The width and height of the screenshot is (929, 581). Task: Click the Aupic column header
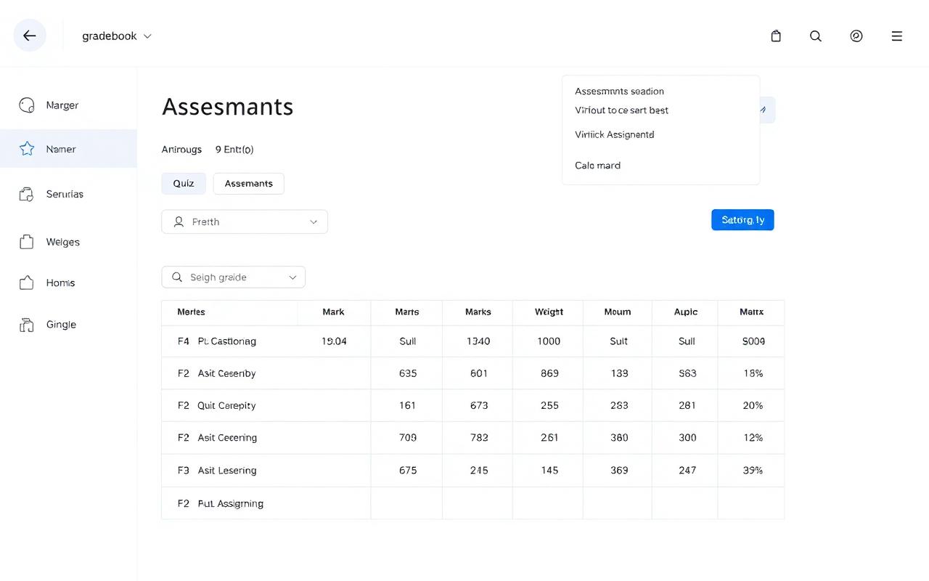pyautogui.click(x=685, y=312)
